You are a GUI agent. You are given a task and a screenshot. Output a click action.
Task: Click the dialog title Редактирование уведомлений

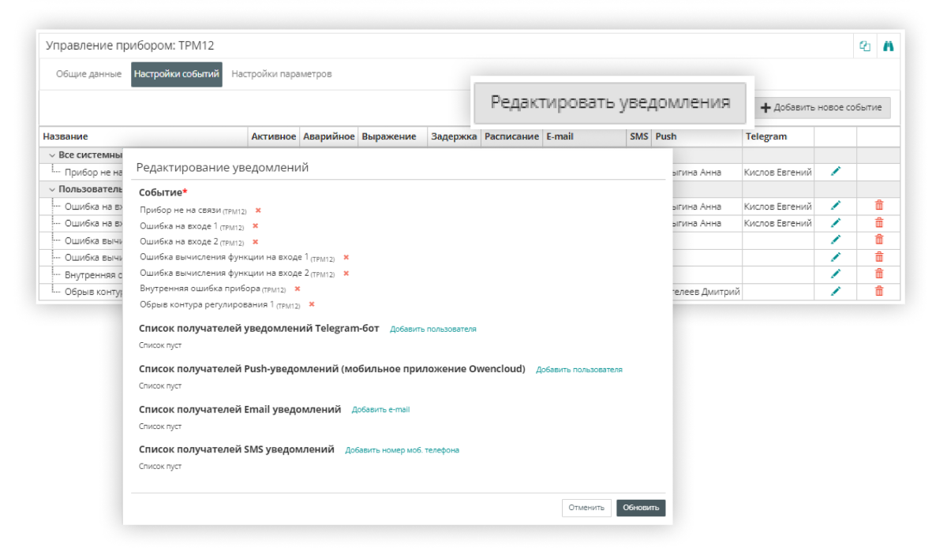point(223,167)
